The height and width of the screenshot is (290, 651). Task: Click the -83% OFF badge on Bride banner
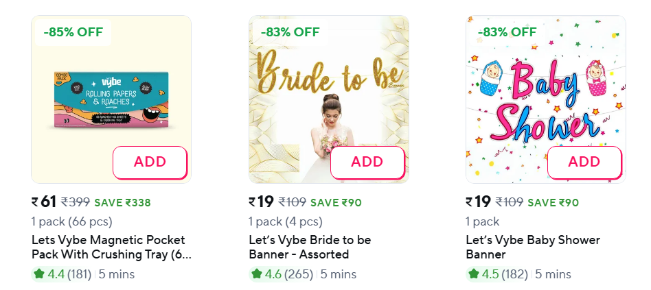pyautogui.click(x=290, y=32)
